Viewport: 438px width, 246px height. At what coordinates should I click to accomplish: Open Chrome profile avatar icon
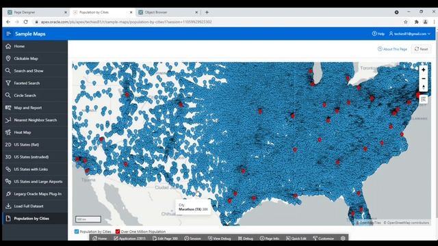point(426,22)
